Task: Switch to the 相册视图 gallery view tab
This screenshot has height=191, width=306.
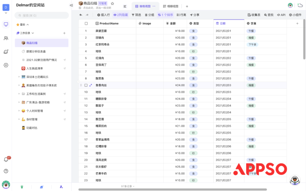Action: [x=170, y=6]
